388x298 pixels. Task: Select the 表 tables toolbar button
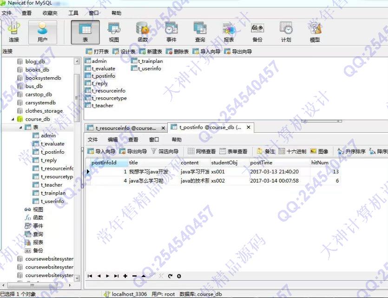(85, 32)
